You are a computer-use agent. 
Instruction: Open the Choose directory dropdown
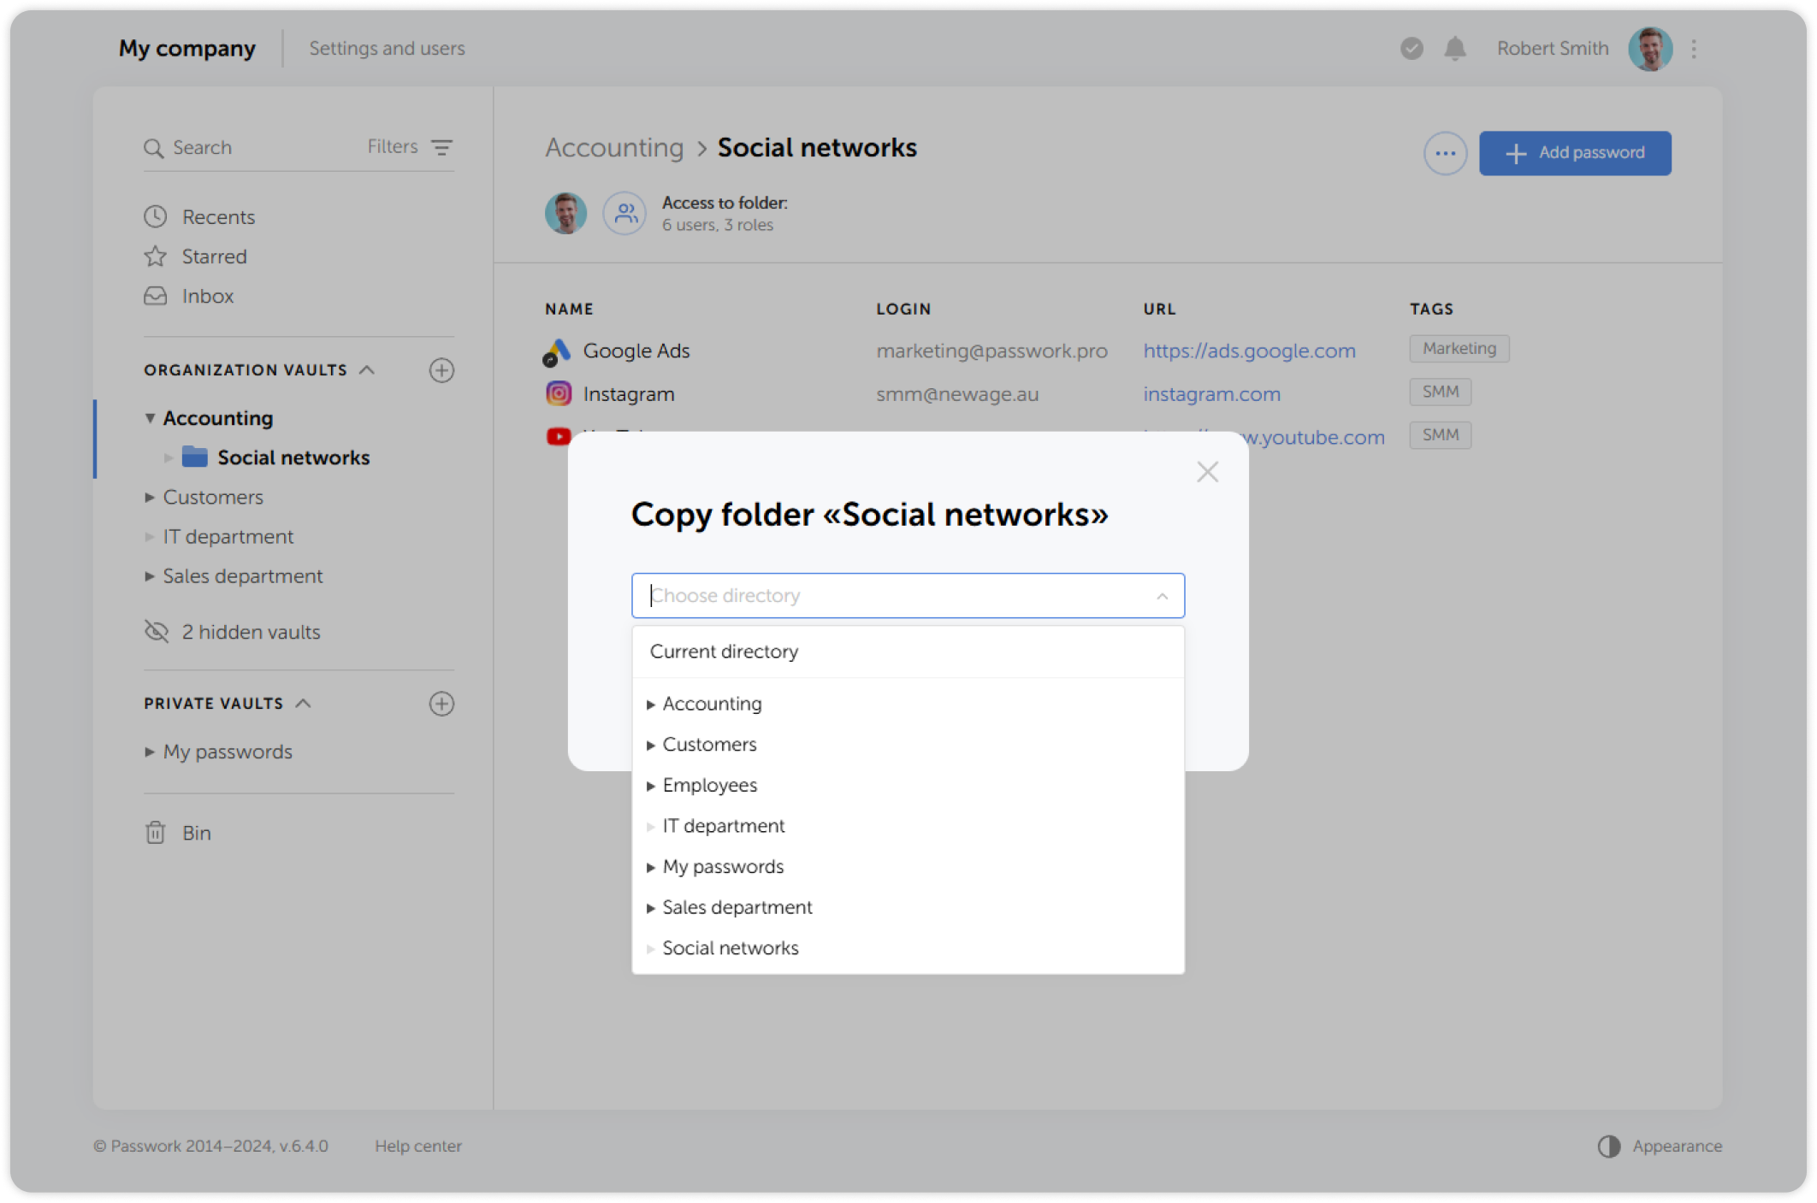pyautogui.click(x=908, y=595)
